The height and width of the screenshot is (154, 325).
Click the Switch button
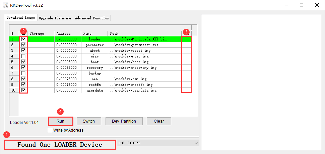[89, 121]
